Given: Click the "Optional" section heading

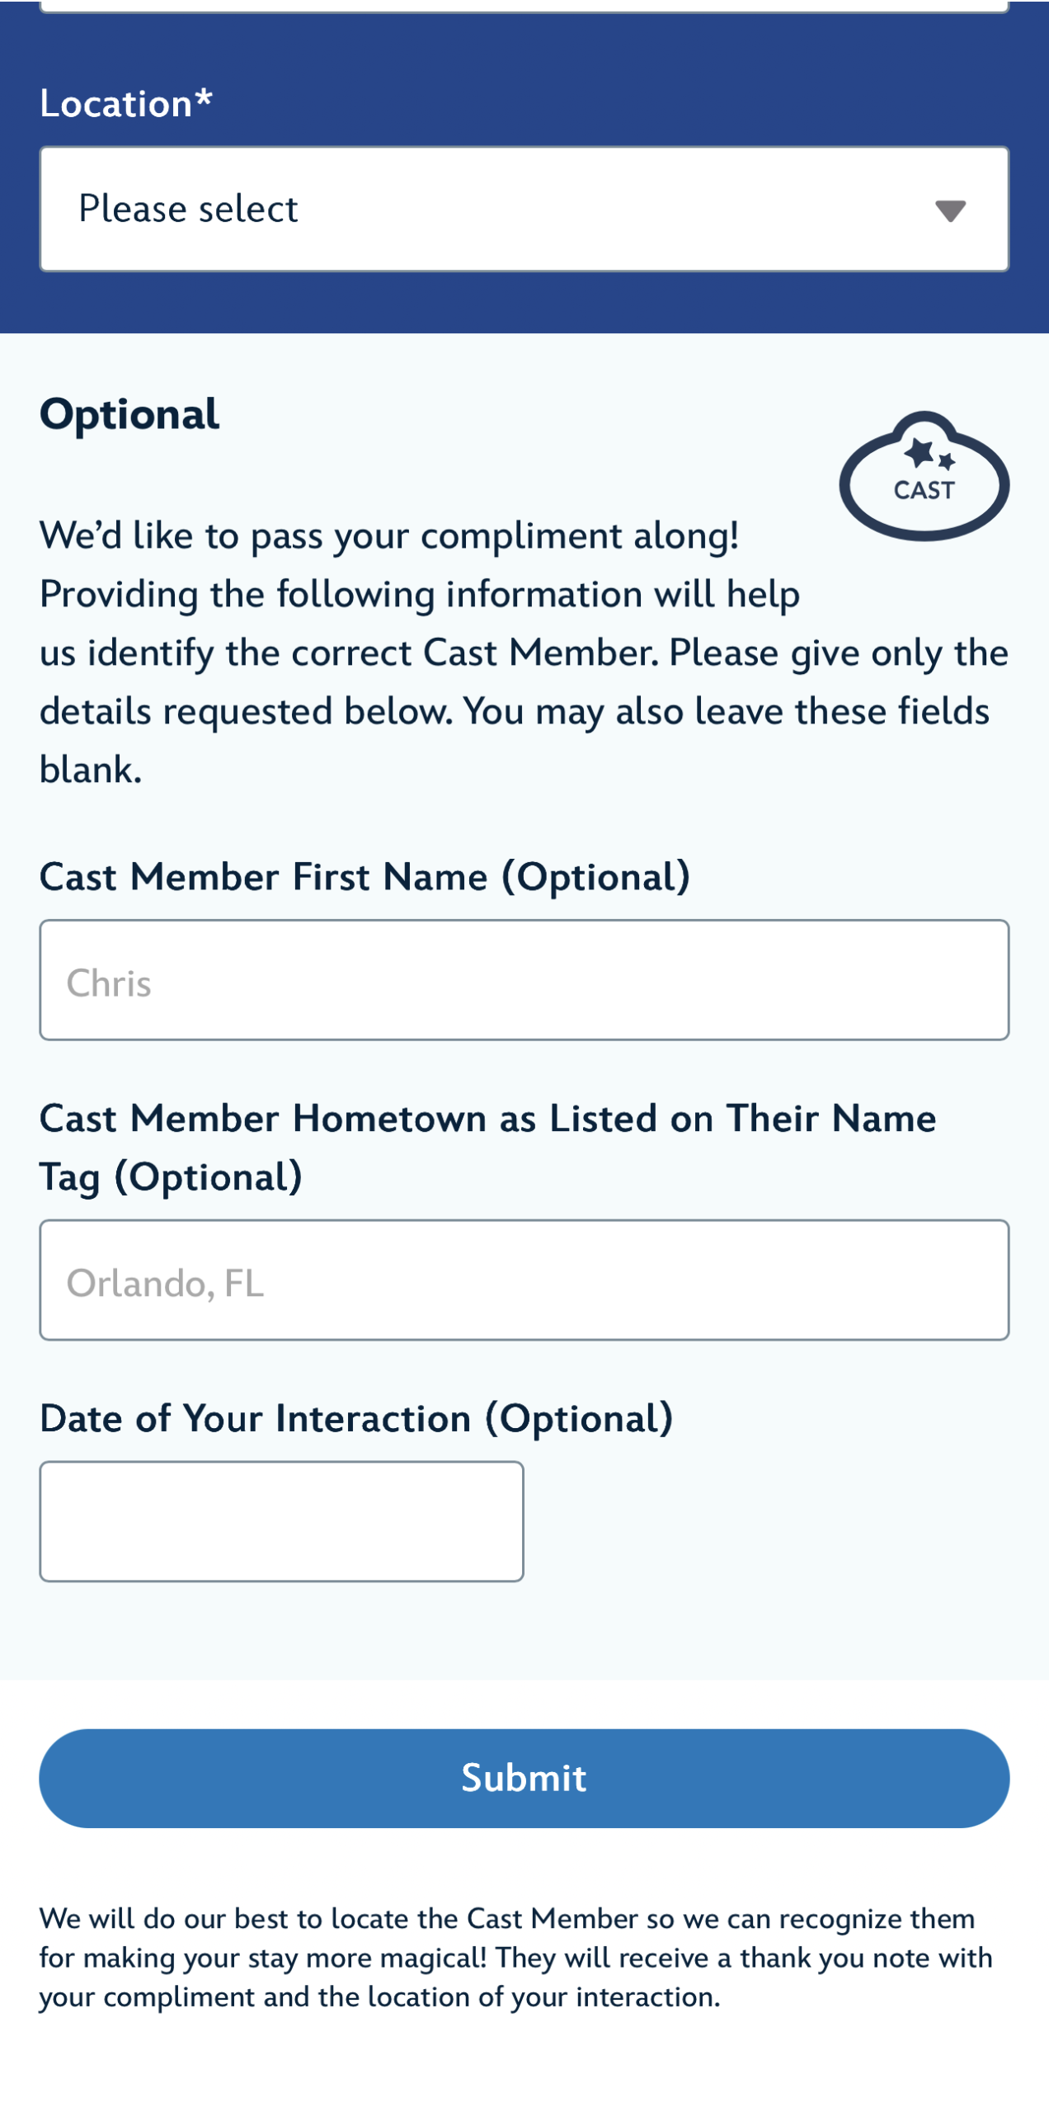Looking at the screenshot, I should point(129,414).
